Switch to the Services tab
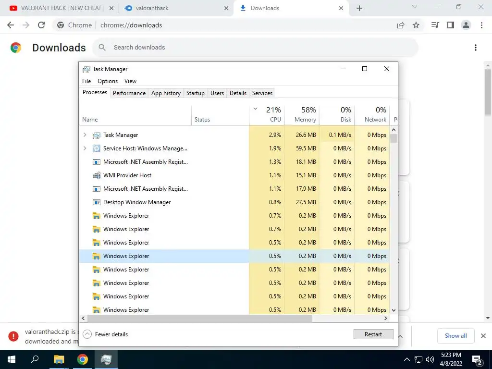Viewport: 492px width, 369px height. (x=262, y=93)
